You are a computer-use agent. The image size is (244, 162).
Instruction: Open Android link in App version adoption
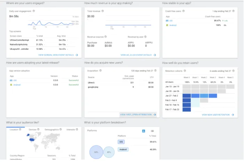(17, 85)
